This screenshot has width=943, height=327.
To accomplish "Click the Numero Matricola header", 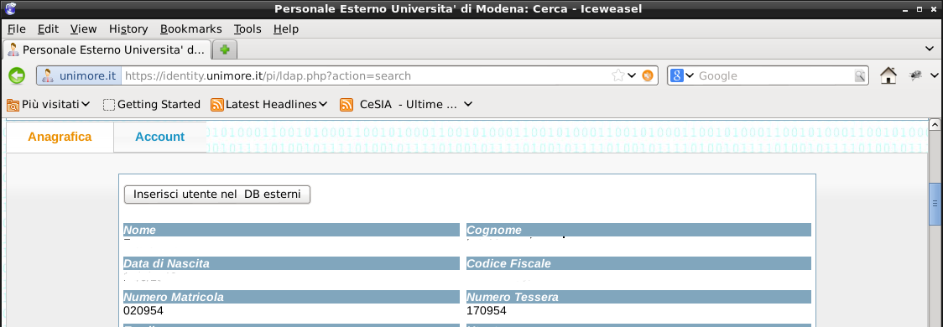I will click(291, 297).
